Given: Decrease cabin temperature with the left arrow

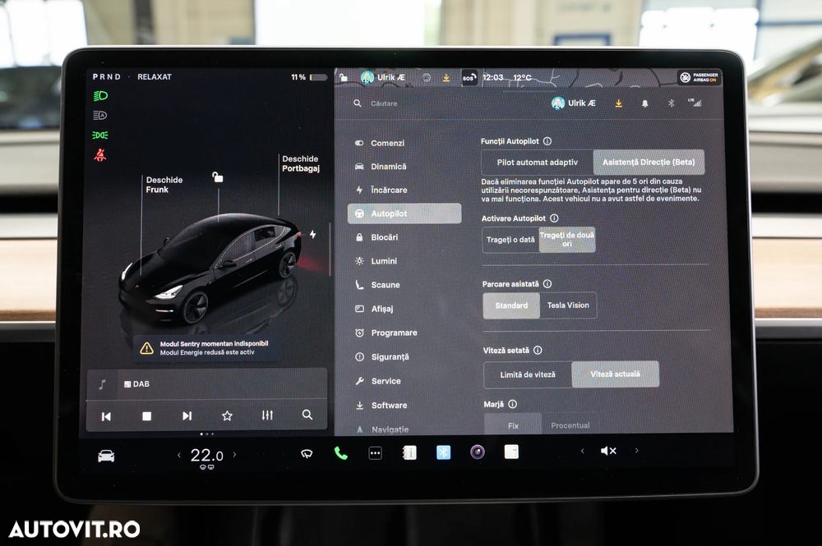Looking at the screenshot, I should click(179, 455).
